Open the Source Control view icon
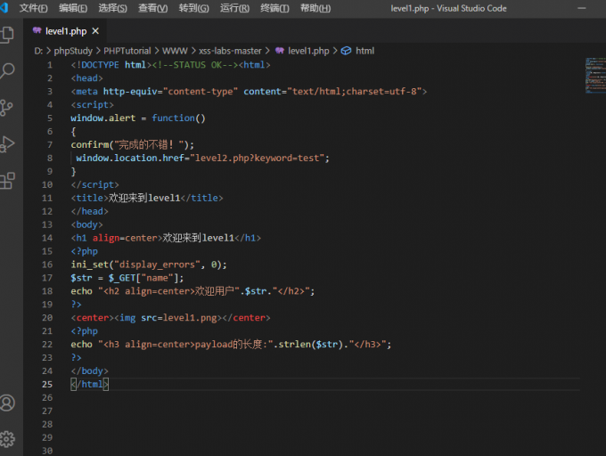 (x=8, y=108)
